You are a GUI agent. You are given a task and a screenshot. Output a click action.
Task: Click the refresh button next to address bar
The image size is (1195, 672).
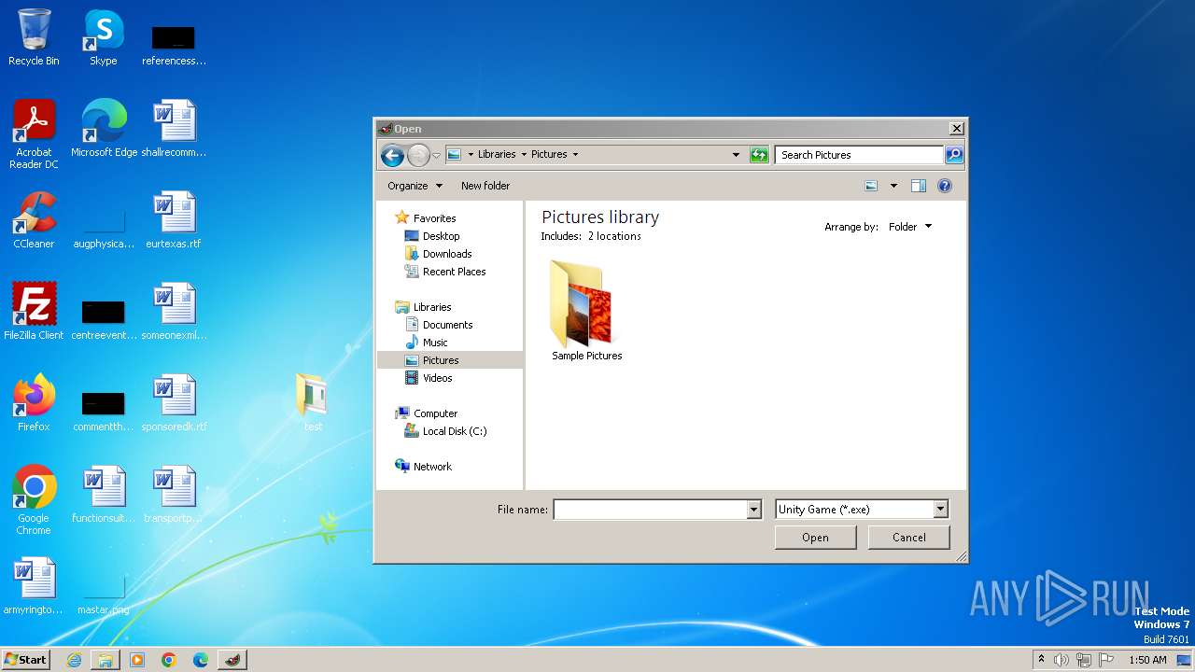click(759, 155)
